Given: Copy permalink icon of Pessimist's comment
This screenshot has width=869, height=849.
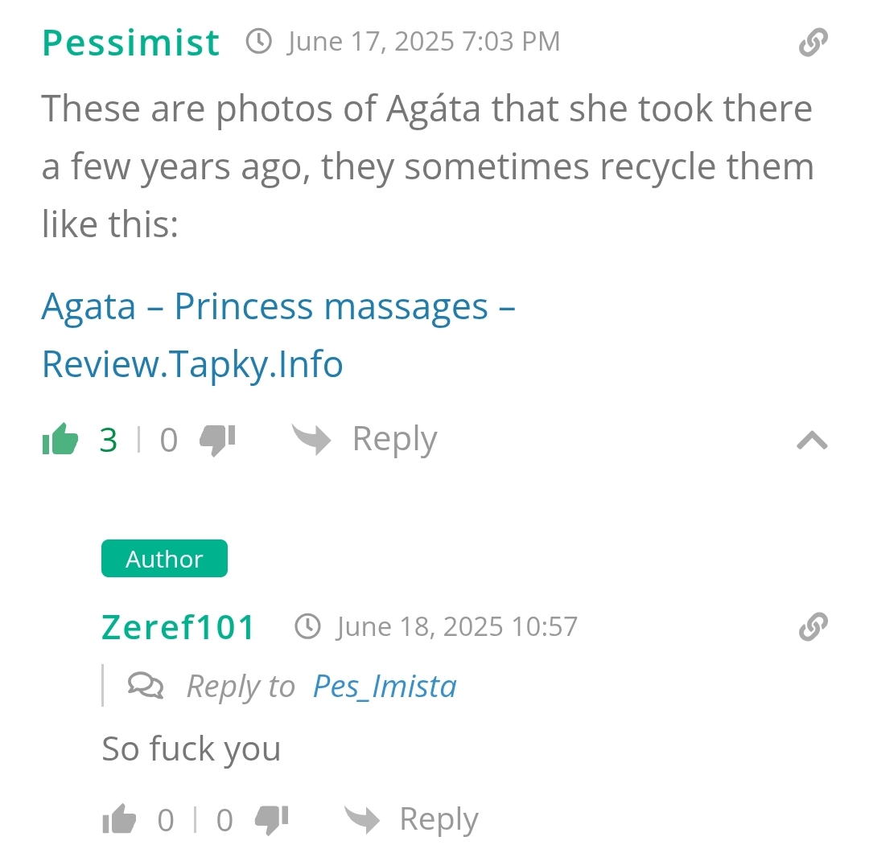Looking at the screenshot, I should 813,43.
